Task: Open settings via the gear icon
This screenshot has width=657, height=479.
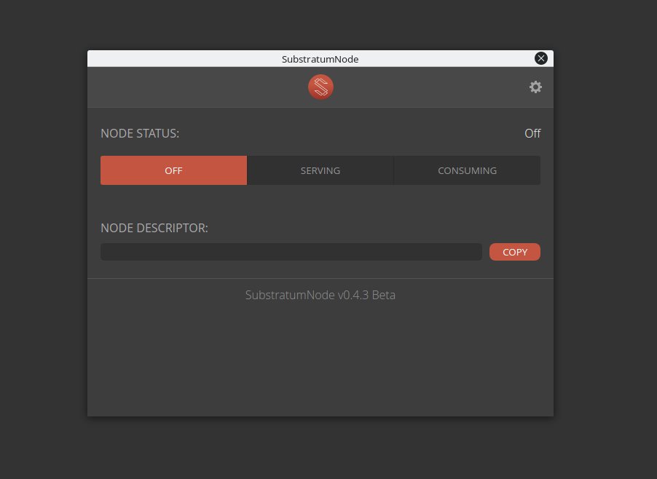Action: (535, 87)
